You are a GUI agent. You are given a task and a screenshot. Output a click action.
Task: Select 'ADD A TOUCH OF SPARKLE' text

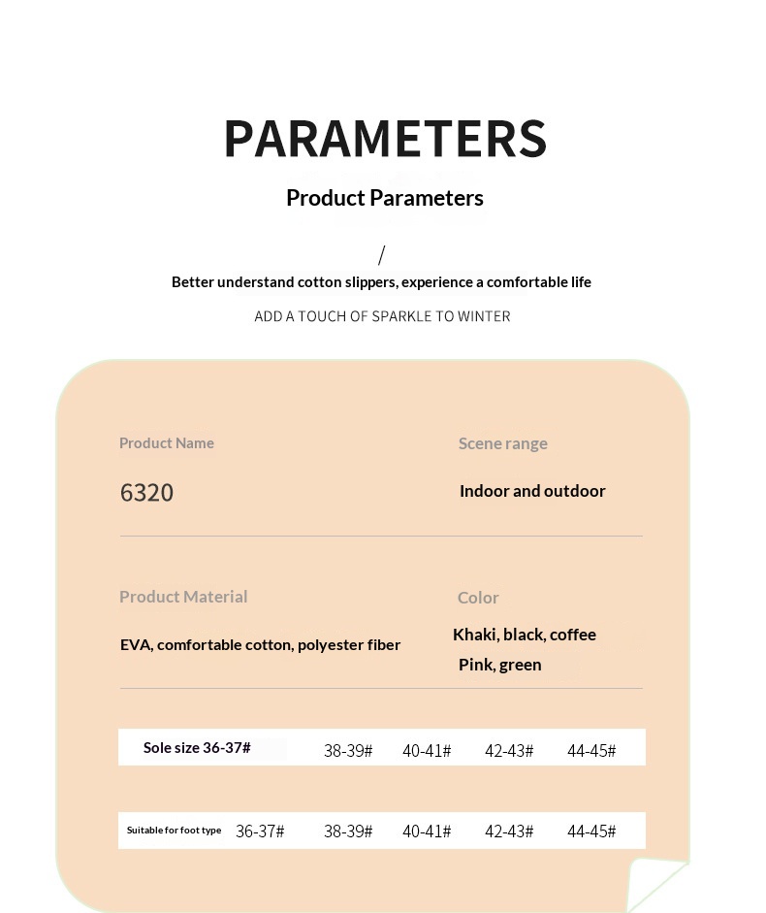[382, 316]
